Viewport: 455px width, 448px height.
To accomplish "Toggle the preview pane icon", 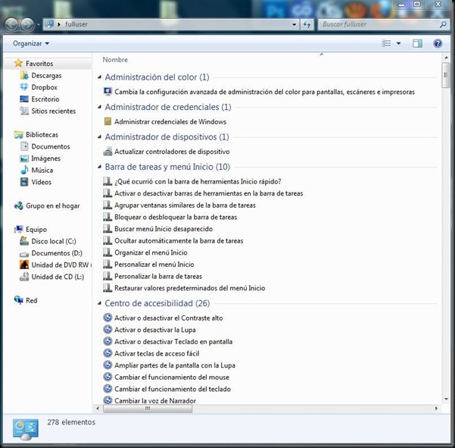I will pyautogui.click(x=417, y=43).
